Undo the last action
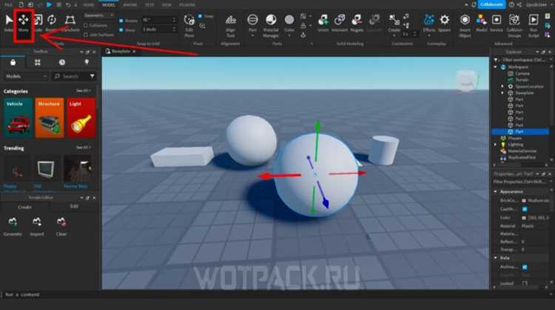 (68, 5)
